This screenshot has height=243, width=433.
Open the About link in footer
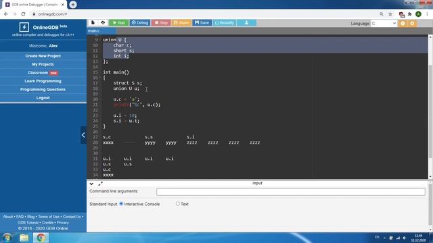click(8, 217)
